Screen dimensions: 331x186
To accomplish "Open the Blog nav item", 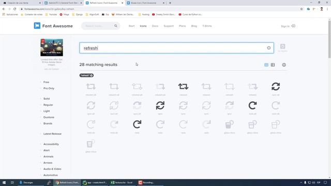I will point(194,26).
